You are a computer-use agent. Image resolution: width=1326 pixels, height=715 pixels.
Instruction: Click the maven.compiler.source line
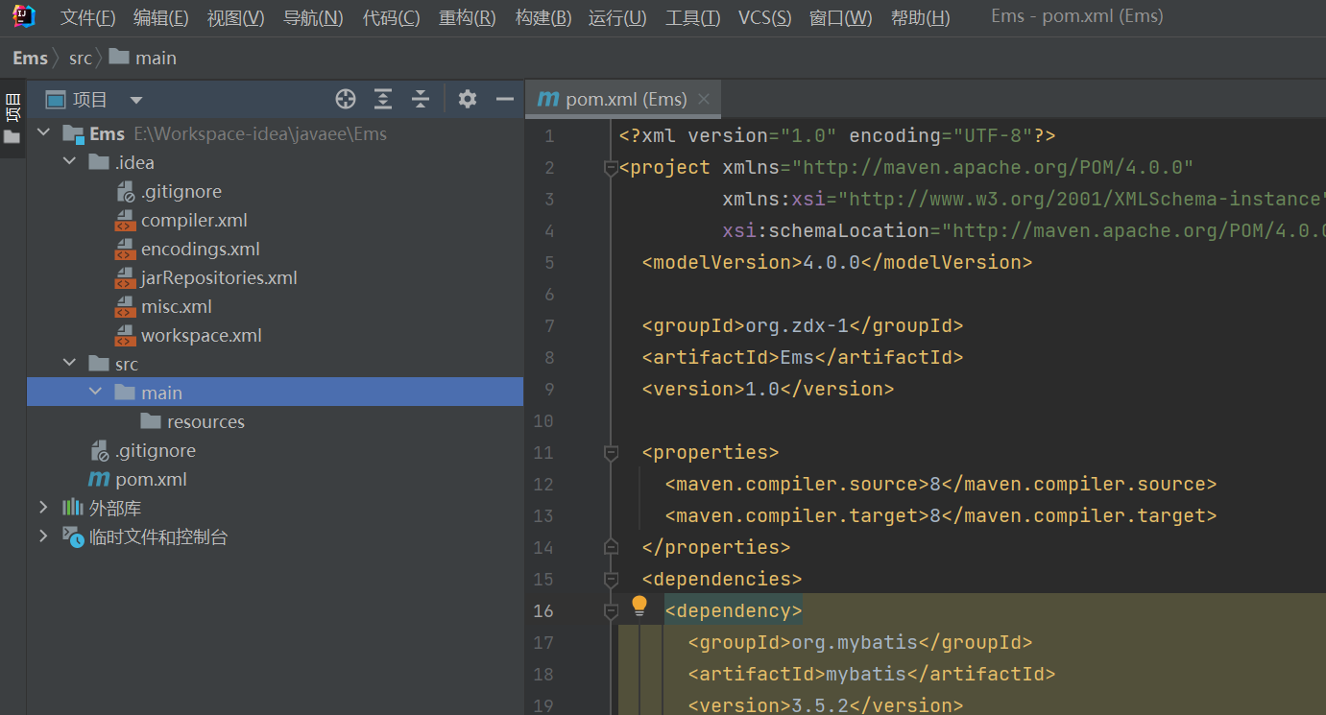pyautogui.click(x=941, y=484)
